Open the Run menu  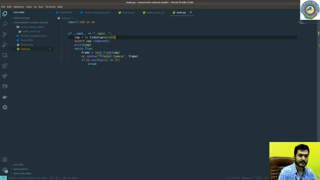click(x=41, y=6)
